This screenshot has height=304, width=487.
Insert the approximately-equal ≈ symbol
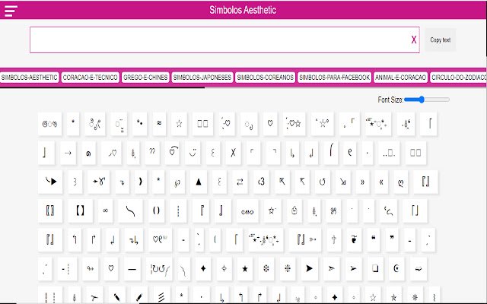159,124
